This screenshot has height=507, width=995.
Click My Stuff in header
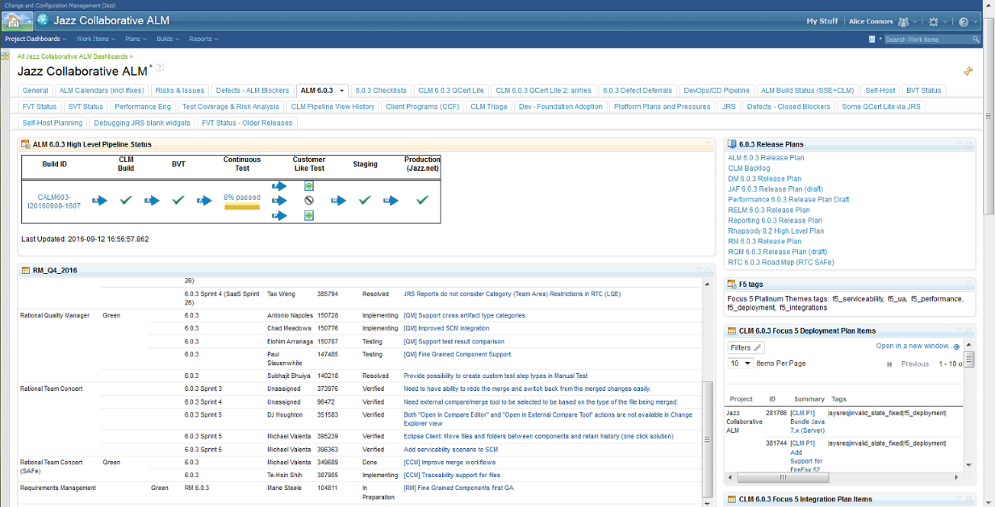click(822, 22)
